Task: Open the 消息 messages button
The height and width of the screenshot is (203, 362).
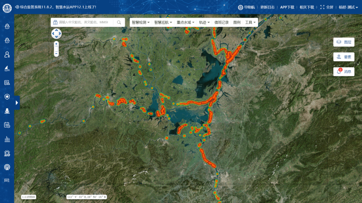Action: [x=344, y=71]
